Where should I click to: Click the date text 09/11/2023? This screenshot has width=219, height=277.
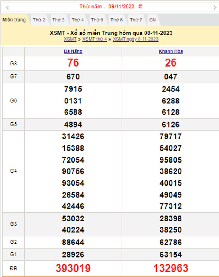[121, 7]
